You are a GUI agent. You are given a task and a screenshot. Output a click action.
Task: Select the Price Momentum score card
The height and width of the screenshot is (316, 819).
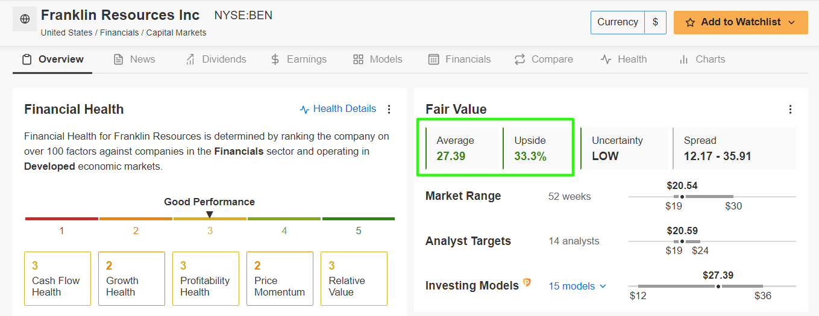280,279
